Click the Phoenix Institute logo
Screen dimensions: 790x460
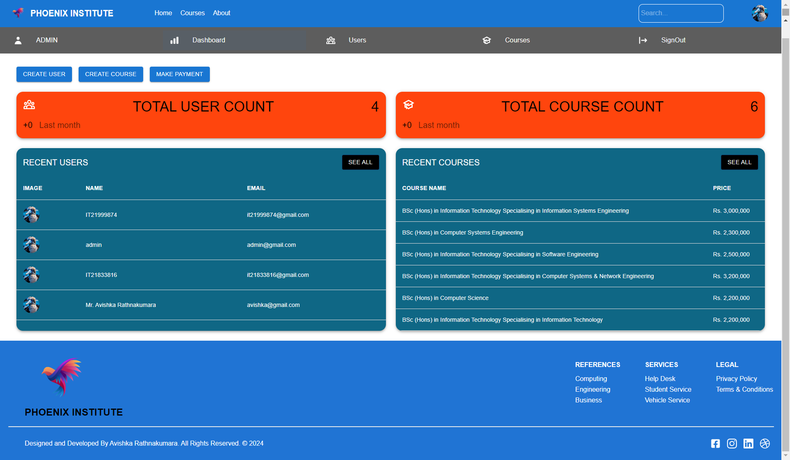pos(18,13)
